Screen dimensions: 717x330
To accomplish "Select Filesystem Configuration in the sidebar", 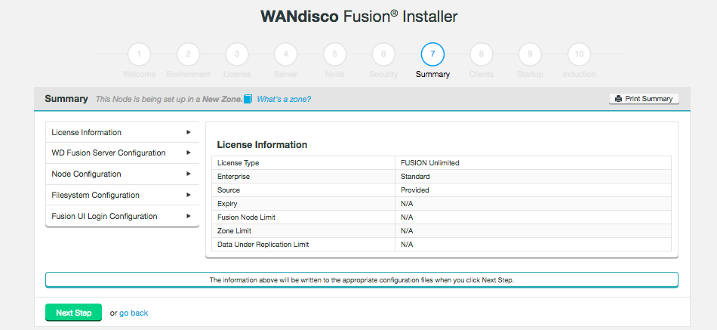I will 122,195.
